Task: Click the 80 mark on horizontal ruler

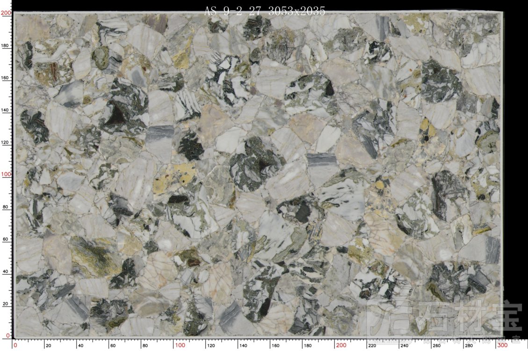Action: coord(145,345)
